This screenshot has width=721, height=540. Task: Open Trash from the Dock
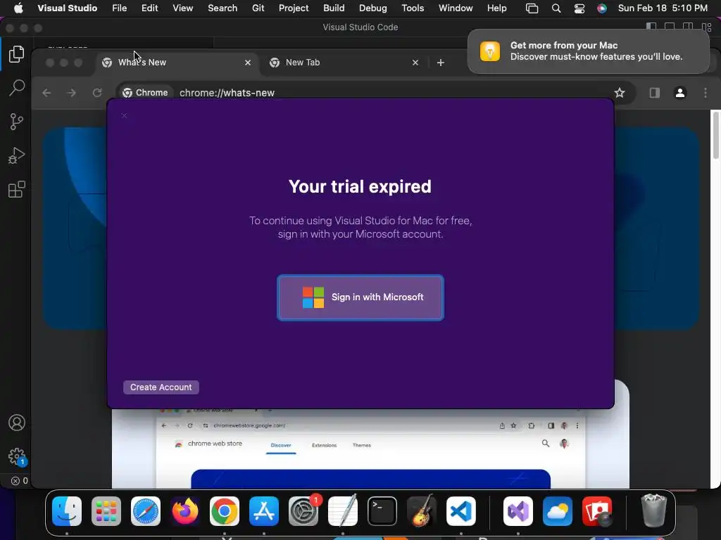click(654, 511)
